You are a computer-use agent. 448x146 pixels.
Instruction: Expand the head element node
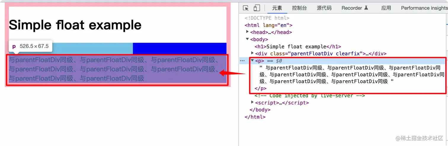(248, 32)
